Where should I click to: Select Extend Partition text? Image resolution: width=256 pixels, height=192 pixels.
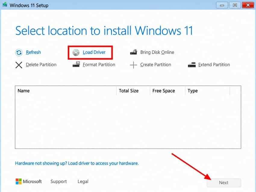click(x=214, y=65)
